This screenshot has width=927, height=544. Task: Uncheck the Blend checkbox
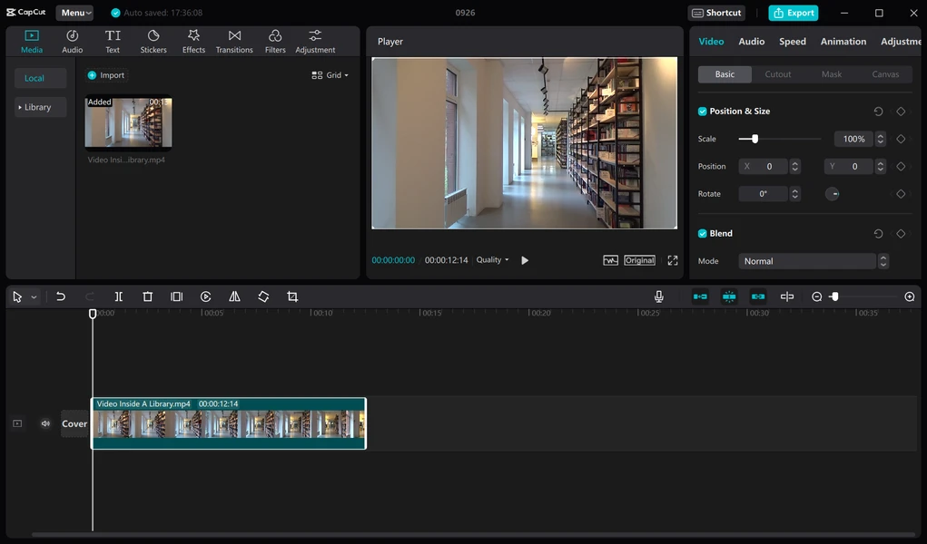703,233
